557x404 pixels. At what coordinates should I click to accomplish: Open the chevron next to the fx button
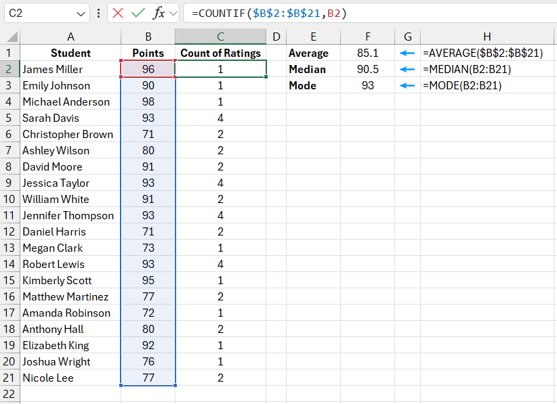(x=173, y=13)
